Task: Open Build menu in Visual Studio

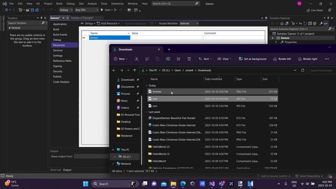Action: click(59, 4)
